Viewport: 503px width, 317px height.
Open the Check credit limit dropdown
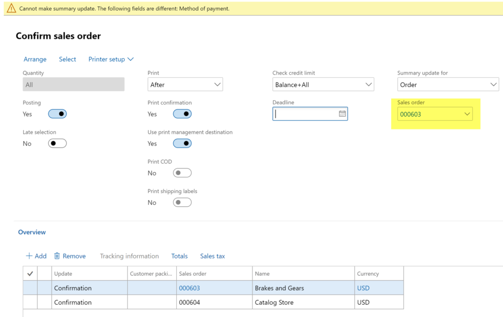tap(368, 84)
